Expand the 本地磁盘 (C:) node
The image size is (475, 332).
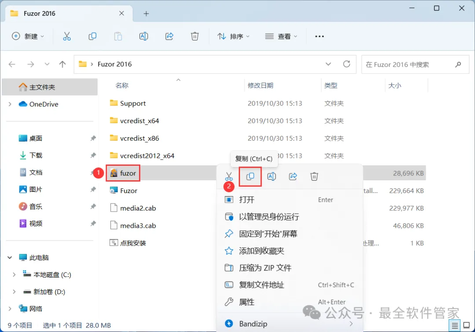(14, 275)
